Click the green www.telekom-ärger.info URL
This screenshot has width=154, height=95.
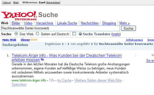tap(29, 80)
